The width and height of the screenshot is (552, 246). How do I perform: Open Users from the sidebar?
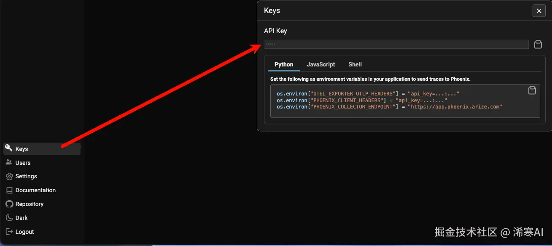click(42, 163)
